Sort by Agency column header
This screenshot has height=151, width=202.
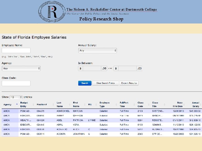pos(8,105)
